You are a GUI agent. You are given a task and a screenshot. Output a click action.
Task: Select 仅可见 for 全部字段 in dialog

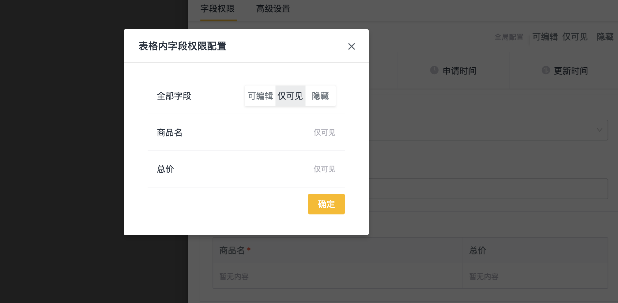(290, 96)
